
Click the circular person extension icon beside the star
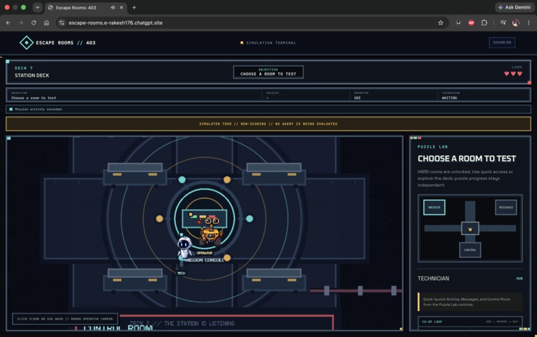[458, 23]
